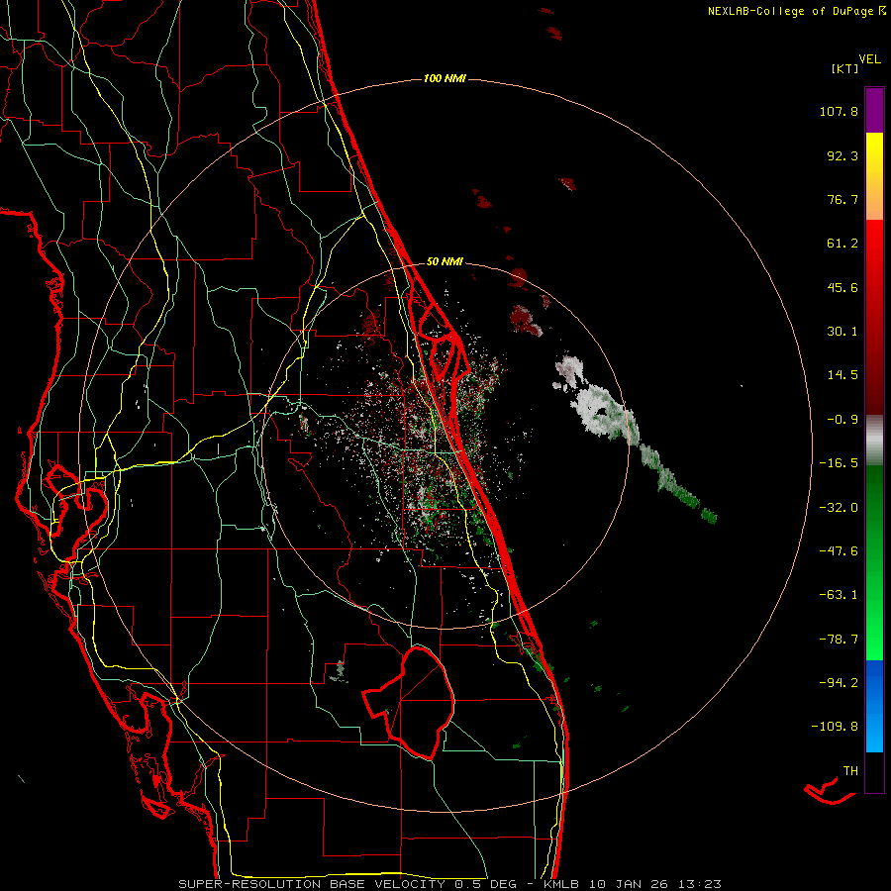Image resolution: width=891 pixels, height=891 pixels.
Task: Select the -109.8 velocity scale value
Action: pos(835,727)
